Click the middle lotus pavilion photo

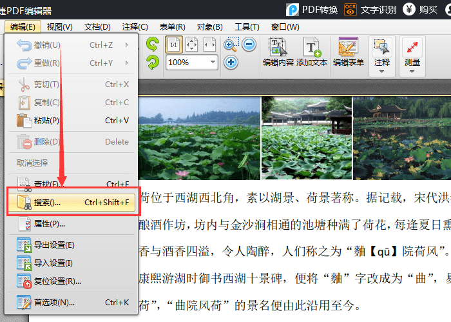[x=307, y=138]
